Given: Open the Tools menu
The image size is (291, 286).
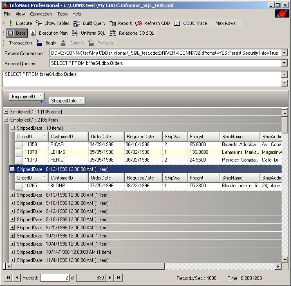Looking at the screenshot, I should [x=62, y=14].
